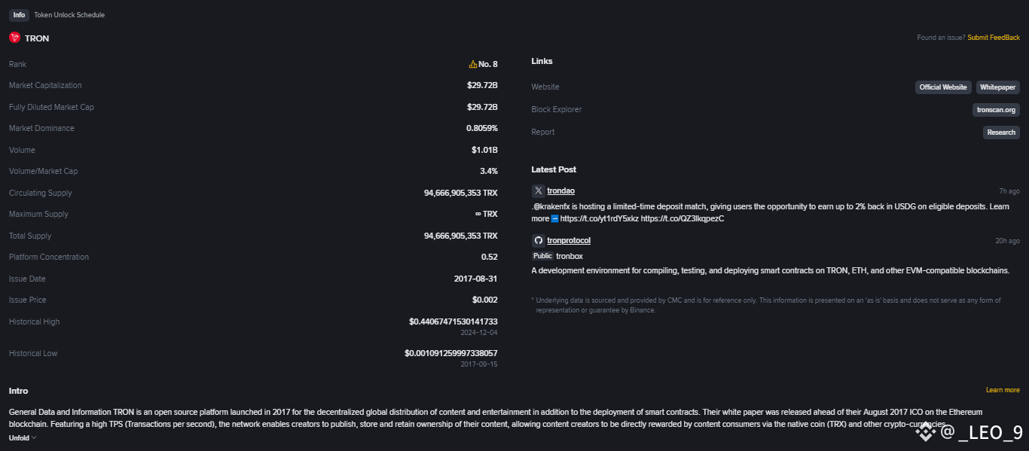Click the X (Twitter) icon next to trondao

click(x=538, y=191)
